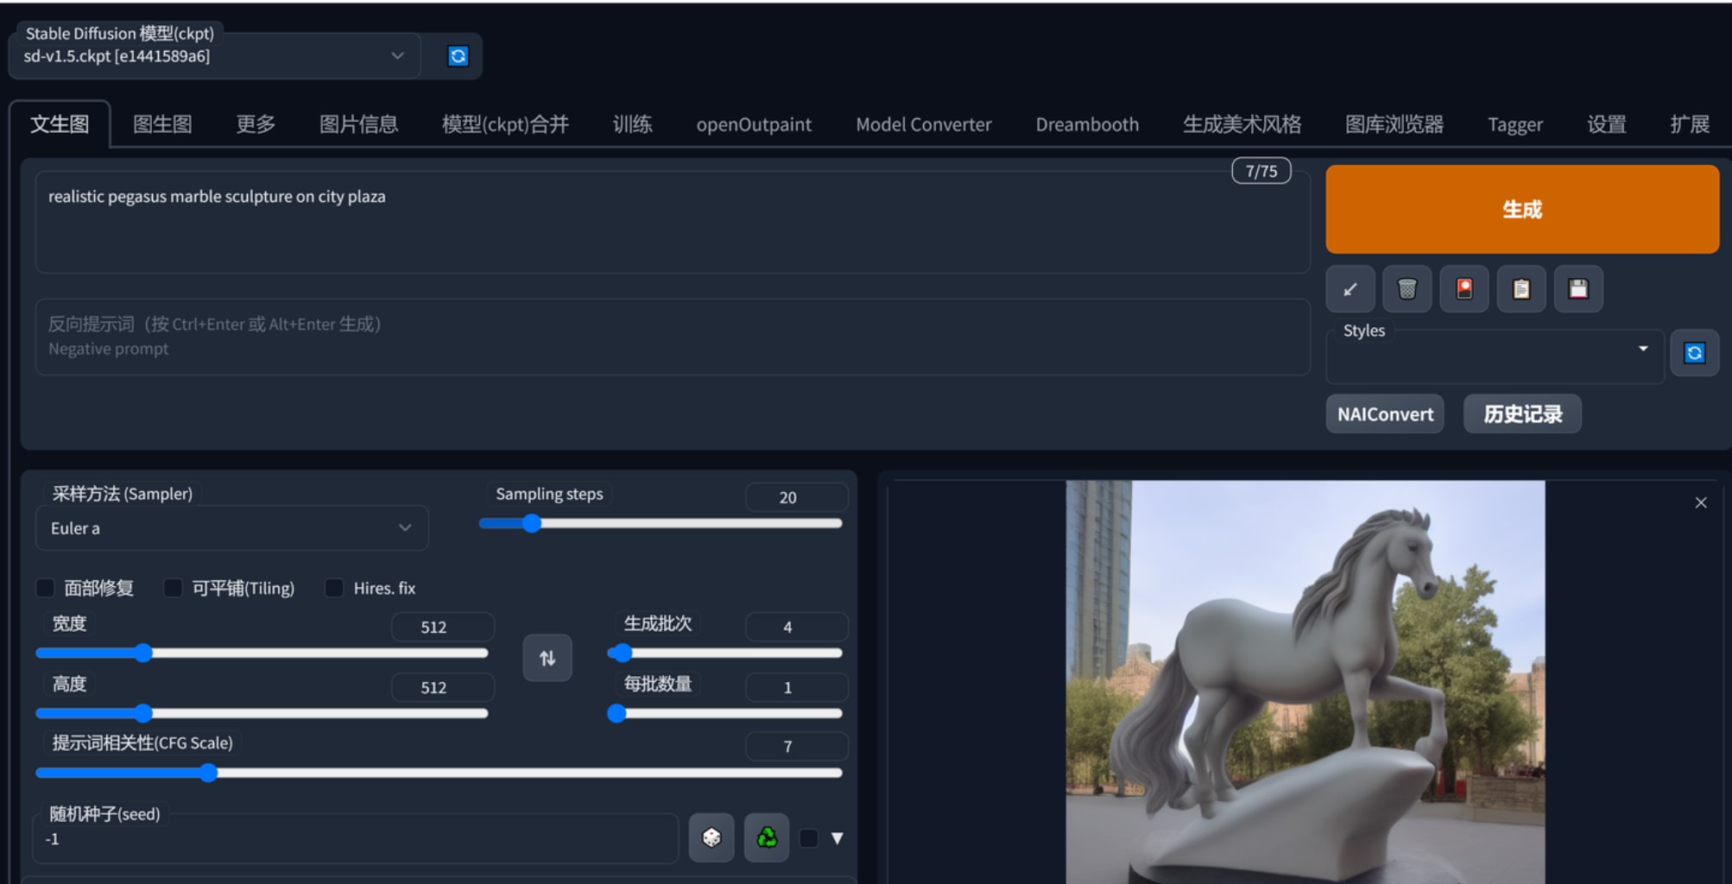
Task: Show extra networks with the red card icon
Action: (1463, 289)
